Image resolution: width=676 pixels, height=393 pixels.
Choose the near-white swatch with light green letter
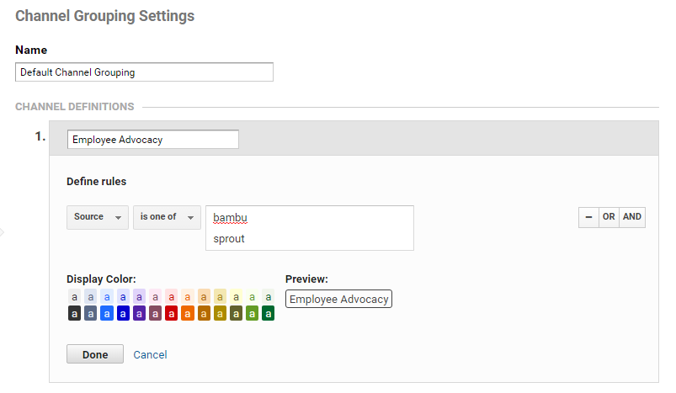pyautogui.click(x=253, y=296)
